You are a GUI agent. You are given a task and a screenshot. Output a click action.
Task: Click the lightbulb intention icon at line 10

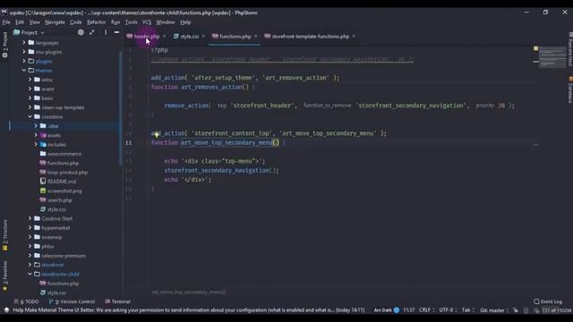(157, 134)
